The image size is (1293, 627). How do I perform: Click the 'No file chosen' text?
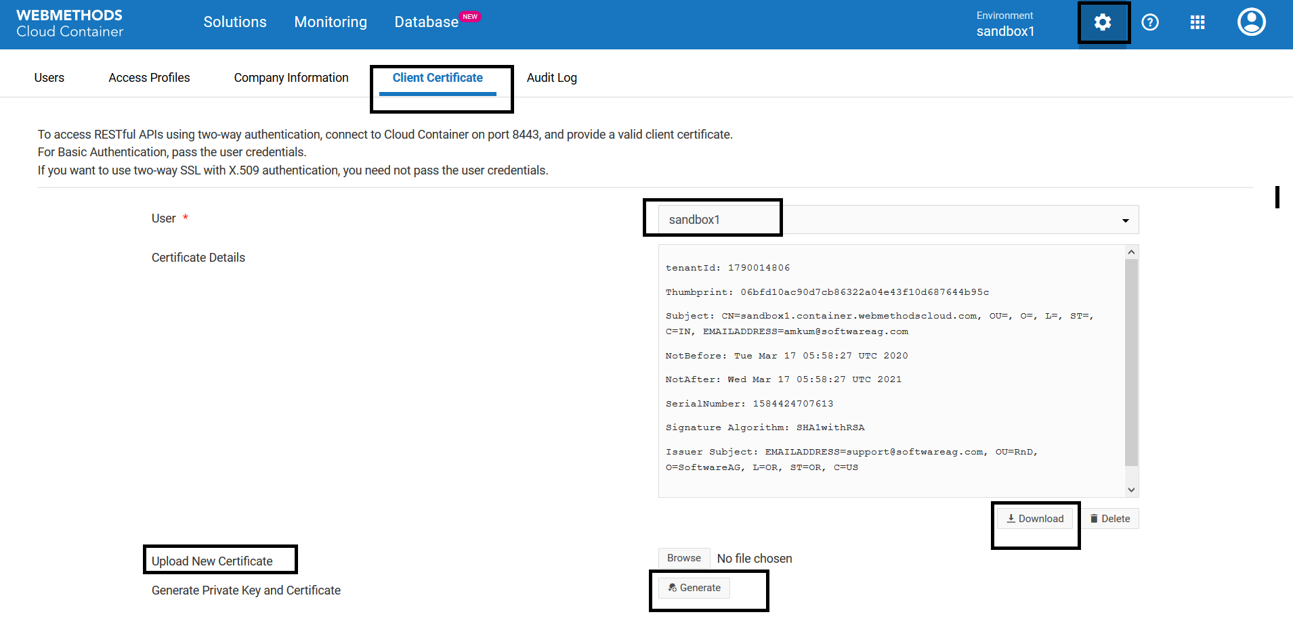click(x=755, y=559)
